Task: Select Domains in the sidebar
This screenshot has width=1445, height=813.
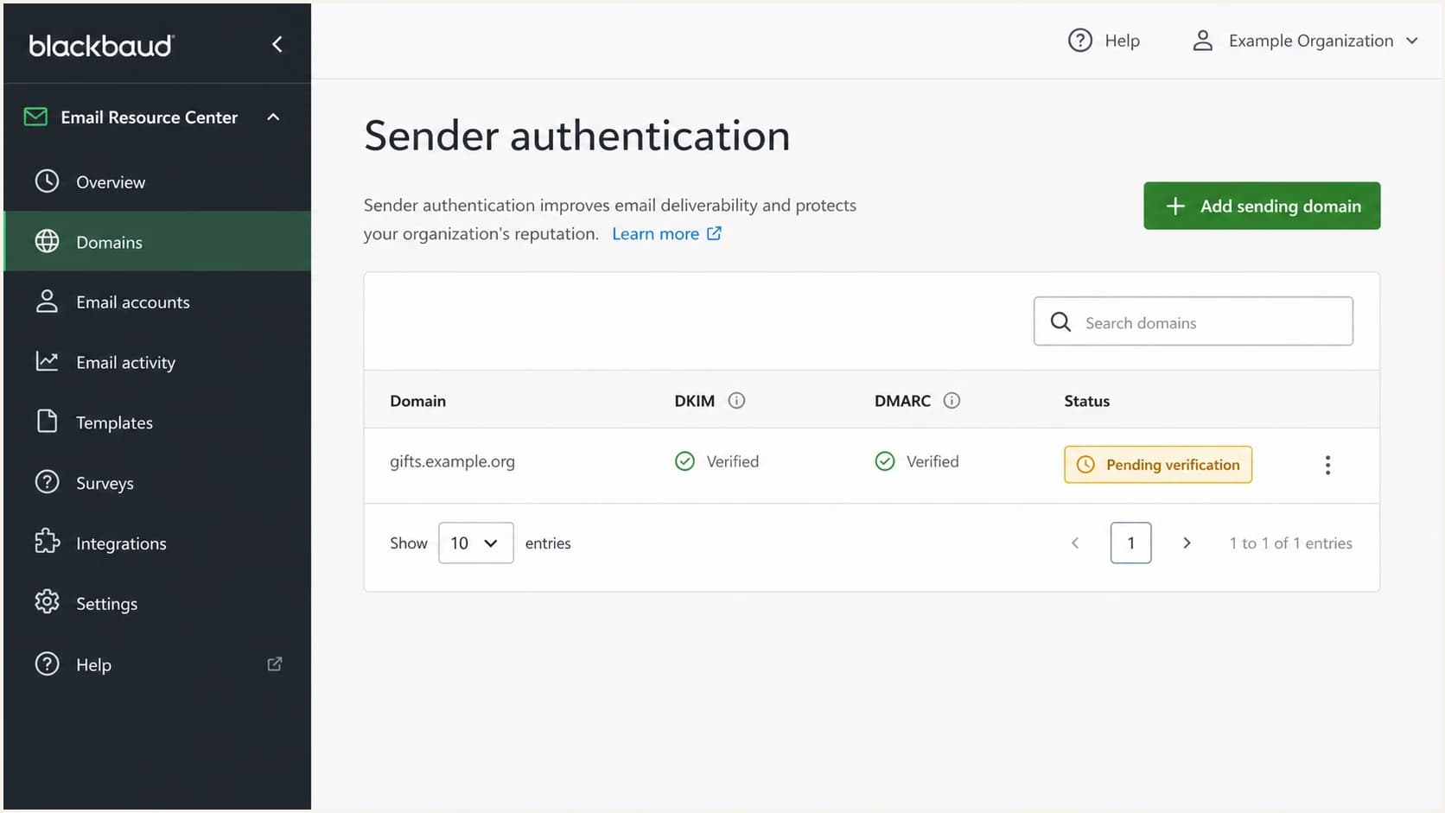Action: (x=157, y=242)
